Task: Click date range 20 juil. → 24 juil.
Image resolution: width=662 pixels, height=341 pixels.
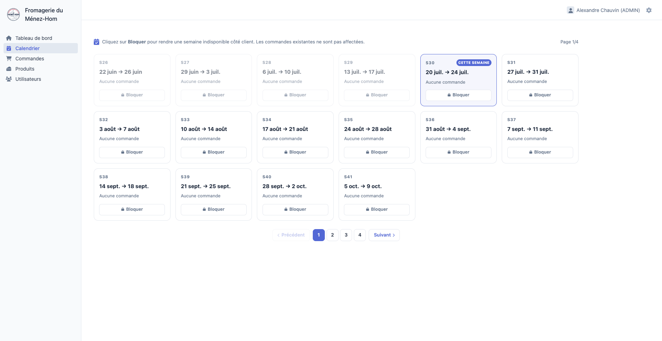Action: pos(447,72)
